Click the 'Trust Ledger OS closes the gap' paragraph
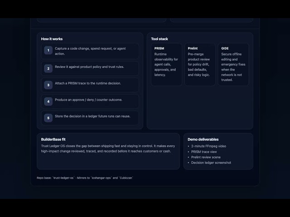Viewport: 290px width, 217px height. pyautogui.click(x=108, y=149)
